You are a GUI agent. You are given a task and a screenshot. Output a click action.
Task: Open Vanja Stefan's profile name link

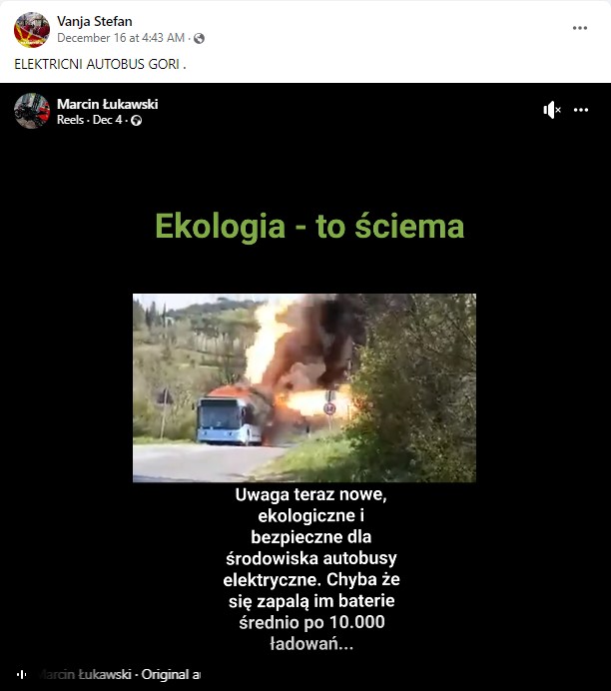[94, 21]
